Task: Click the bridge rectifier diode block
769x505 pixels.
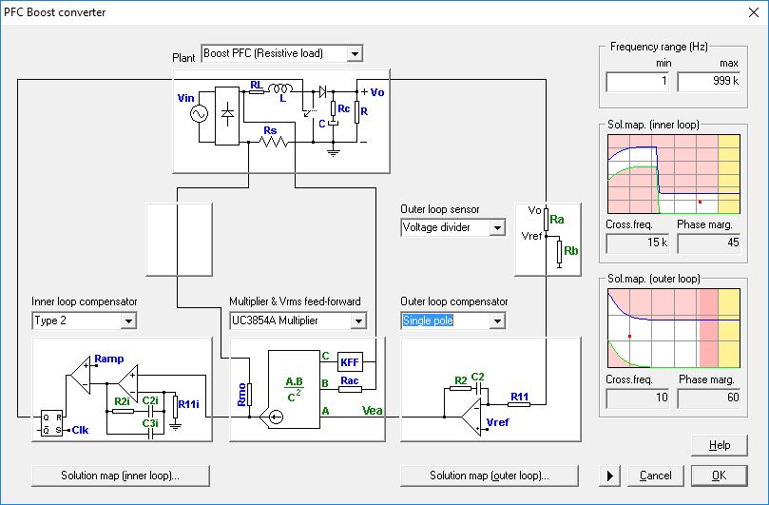Action: 229,114
